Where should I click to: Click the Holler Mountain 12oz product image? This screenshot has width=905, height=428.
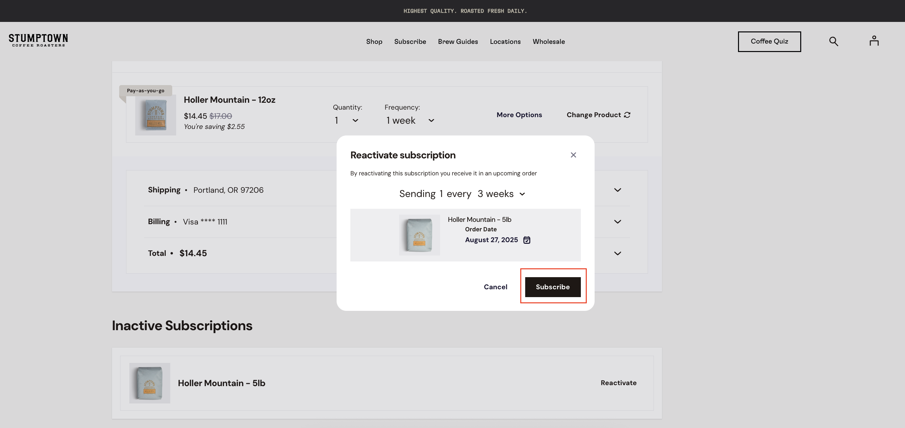click(156, 115)
